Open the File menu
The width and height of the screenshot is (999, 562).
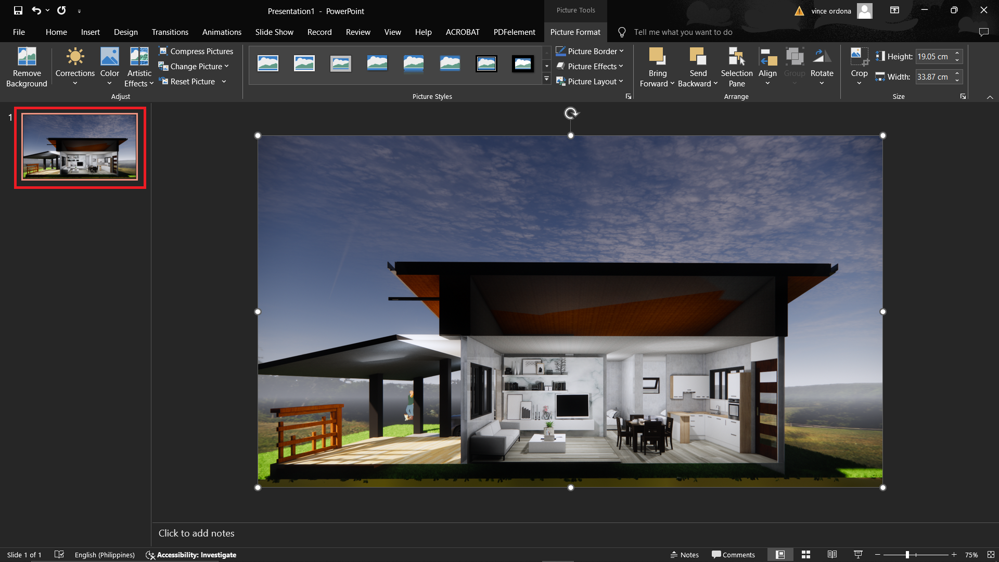pyautogui.click(x=19, y=32)
